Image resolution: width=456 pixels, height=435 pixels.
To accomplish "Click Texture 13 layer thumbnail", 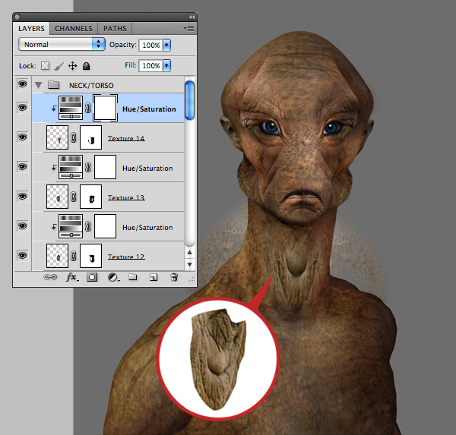I will tap(57, 197).
